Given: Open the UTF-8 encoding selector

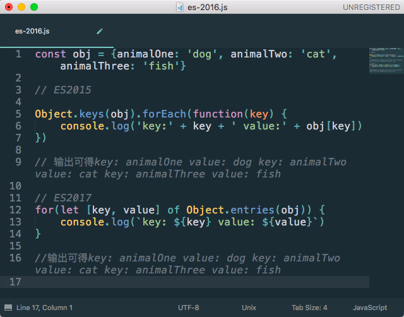Looking at the screenshot, I should point(188,308).
